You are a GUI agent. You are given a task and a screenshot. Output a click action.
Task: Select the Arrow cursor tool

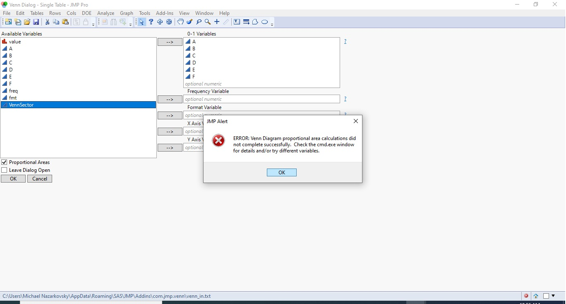tap(142, 22)
